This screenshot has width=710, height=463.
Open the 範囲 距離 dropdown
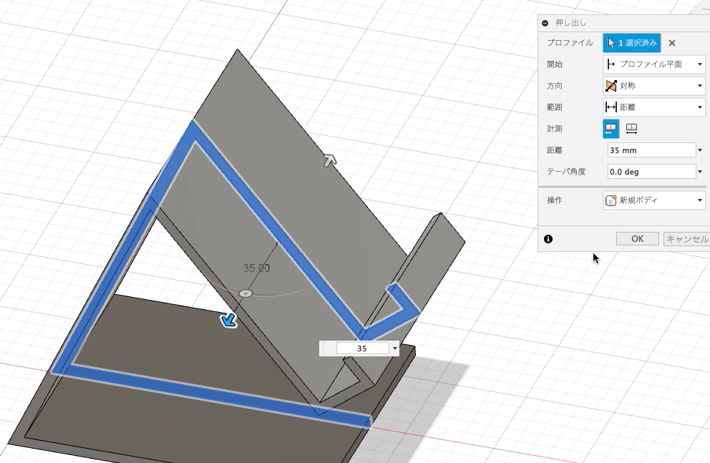(x=654, y=107)
